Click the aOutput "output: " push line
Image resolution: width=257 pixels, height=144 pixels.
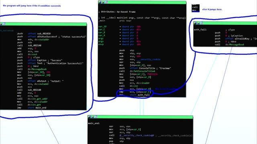(41, 81)
